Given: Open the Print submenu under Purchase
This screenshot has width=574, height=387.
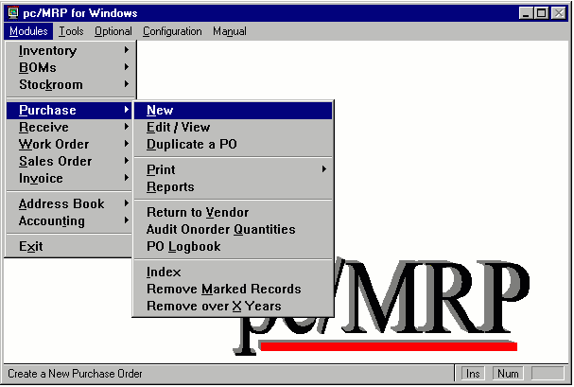Looking at the screenshot, I should [x=234, y=170].
